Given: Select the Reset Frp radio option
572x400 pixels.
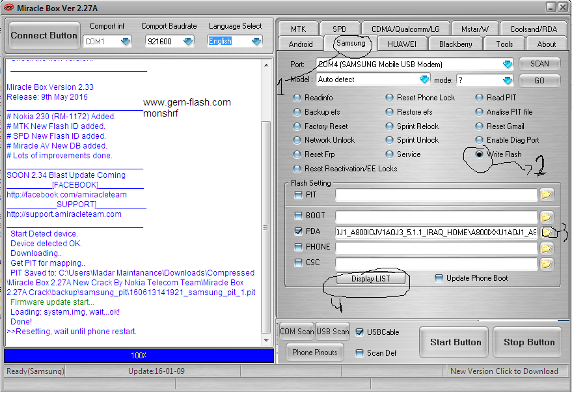Looking at the screenshot, I should (x=297, y=154).
